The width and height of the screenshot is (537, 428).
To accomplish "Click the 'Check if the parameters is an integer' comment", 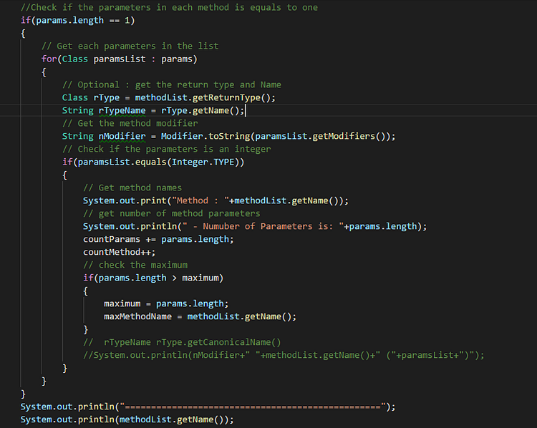I will tap(166, 150).
